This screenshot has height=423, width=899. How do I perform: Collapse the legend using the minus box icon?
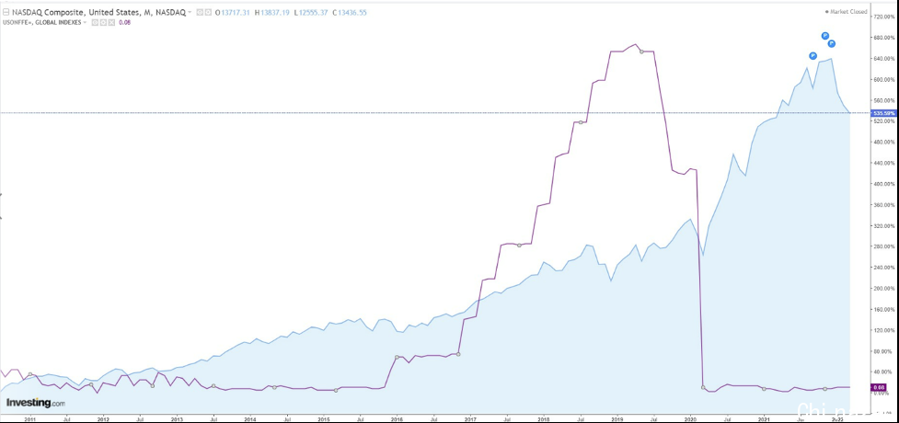(6, 13)
